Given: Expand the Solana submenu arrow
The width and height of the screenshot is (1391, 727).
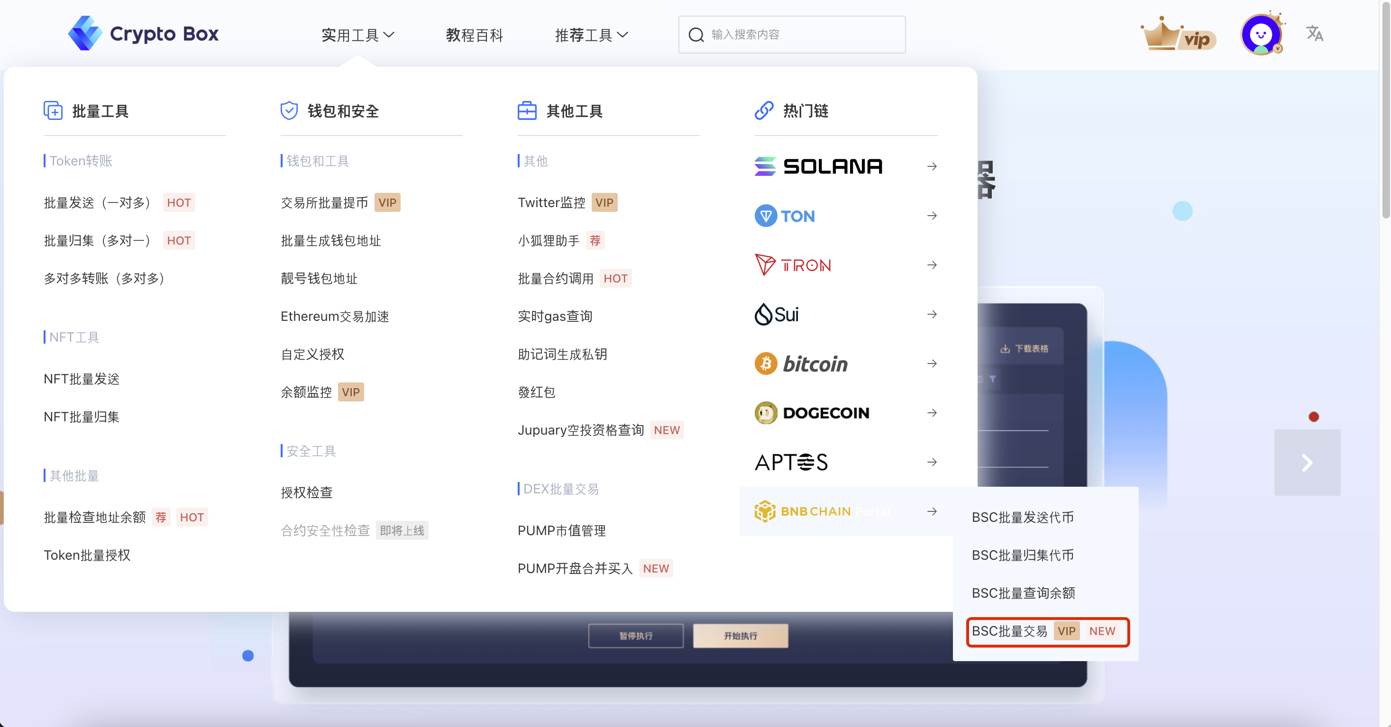Looking at the screenshot, I should coord(932,166).
